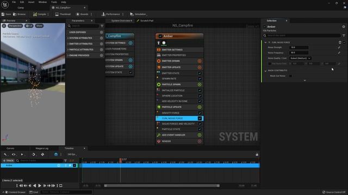Collapse Curl Noise Force section

265,42
